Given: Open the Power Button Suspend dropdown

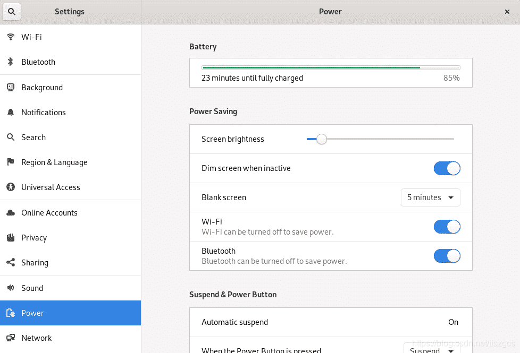Looking at the screenshot, I should pos(431,348).
